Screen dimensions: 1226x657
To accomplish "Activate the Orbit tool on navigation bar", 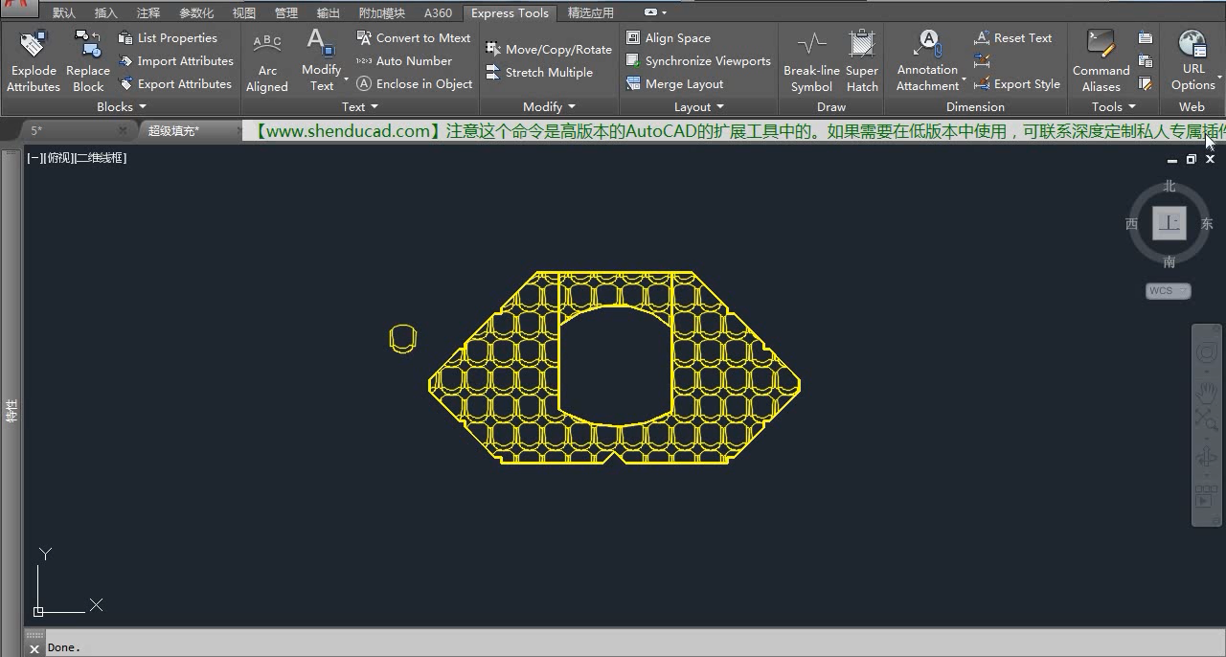I will pyautogui.click(x=1206, y=458).
